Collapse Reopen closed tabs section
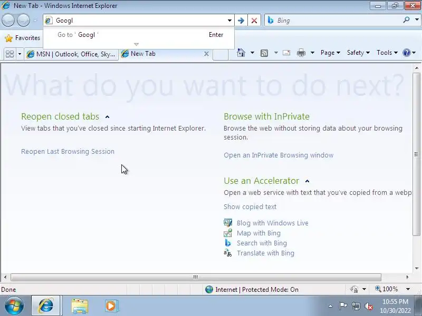 (108, 116)
